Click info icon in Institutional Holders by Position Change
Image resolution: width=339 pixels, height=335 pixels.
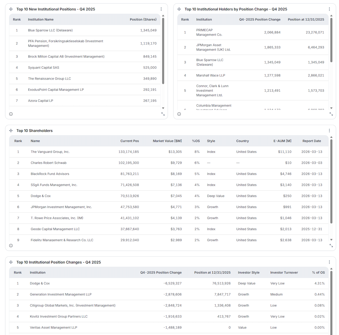(179, 114)
